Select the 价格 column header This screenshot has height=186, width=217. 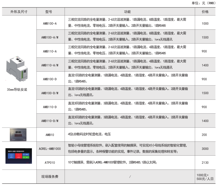[x=205, y=12]
